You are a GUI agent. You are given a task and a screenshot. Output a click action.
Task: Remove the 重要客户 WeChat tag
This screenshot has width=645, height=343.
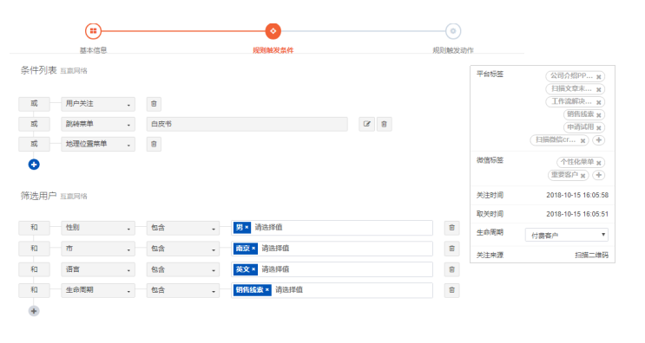tap(582, 176)
